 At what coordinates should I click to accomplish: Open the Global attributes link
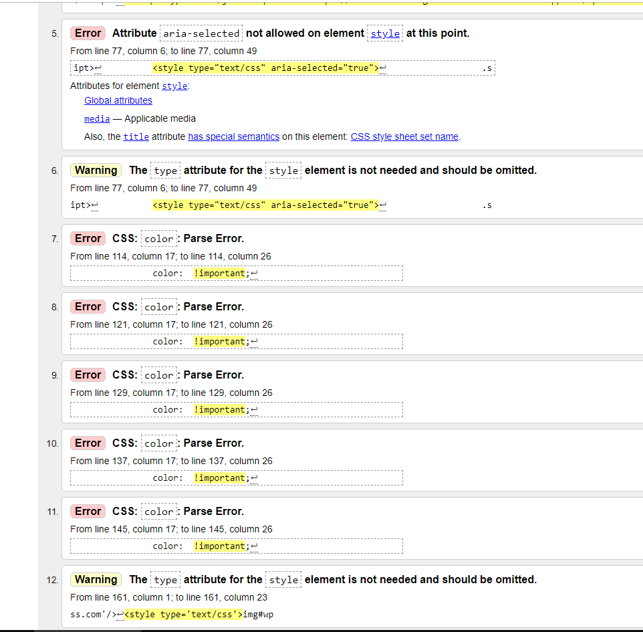[x=118, y=100]
